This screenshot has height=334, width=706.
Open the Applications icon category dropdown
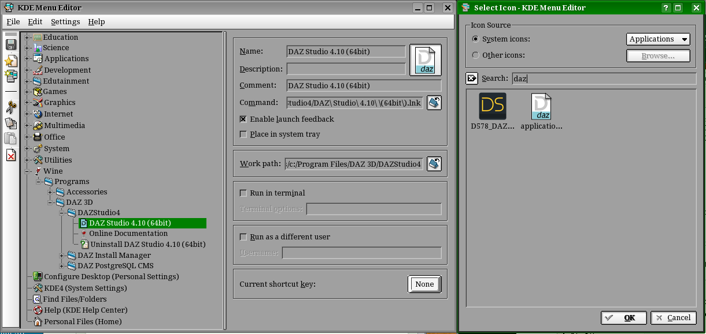click(x=658, y=39)
